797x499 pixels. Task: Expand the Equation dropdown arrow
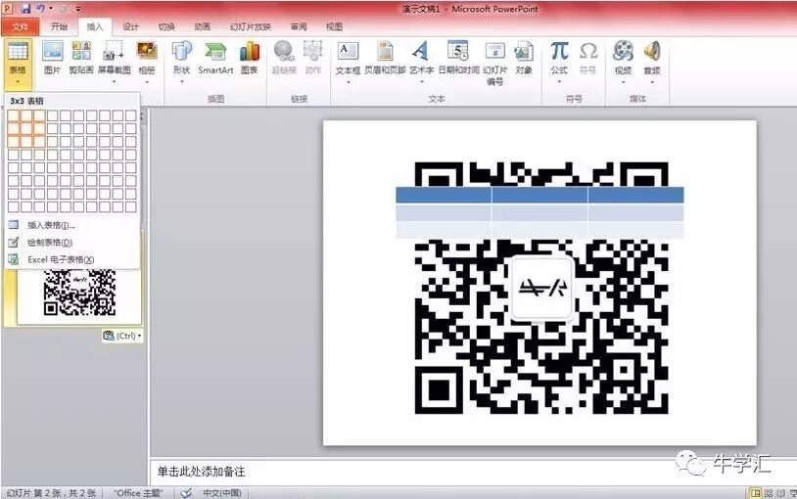tap(559, 82)
